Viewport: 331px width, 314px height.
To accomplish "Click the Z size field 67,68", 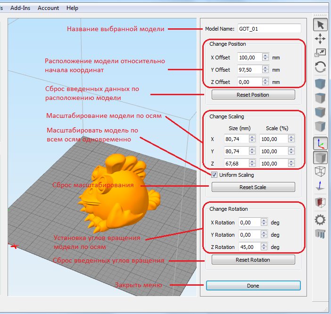I will click(236, 163).
